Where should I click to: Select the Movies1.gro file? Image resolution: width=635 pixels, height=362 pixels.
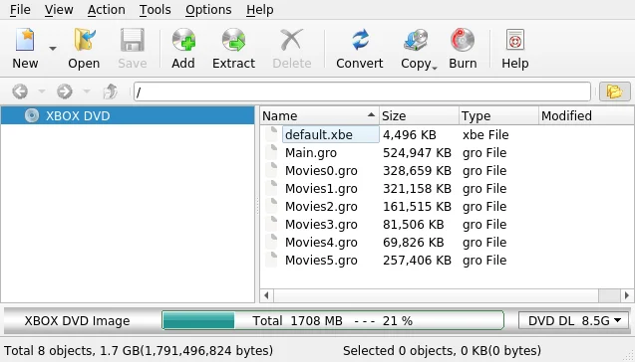[x=321, y=188]
